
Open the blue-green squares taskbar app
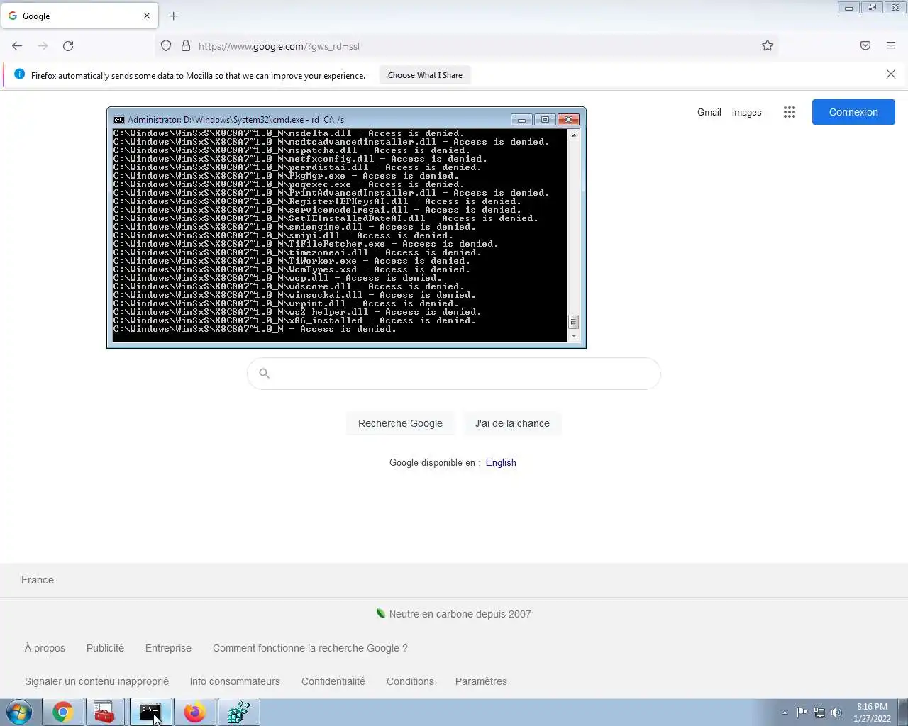[x=239, y=712]
